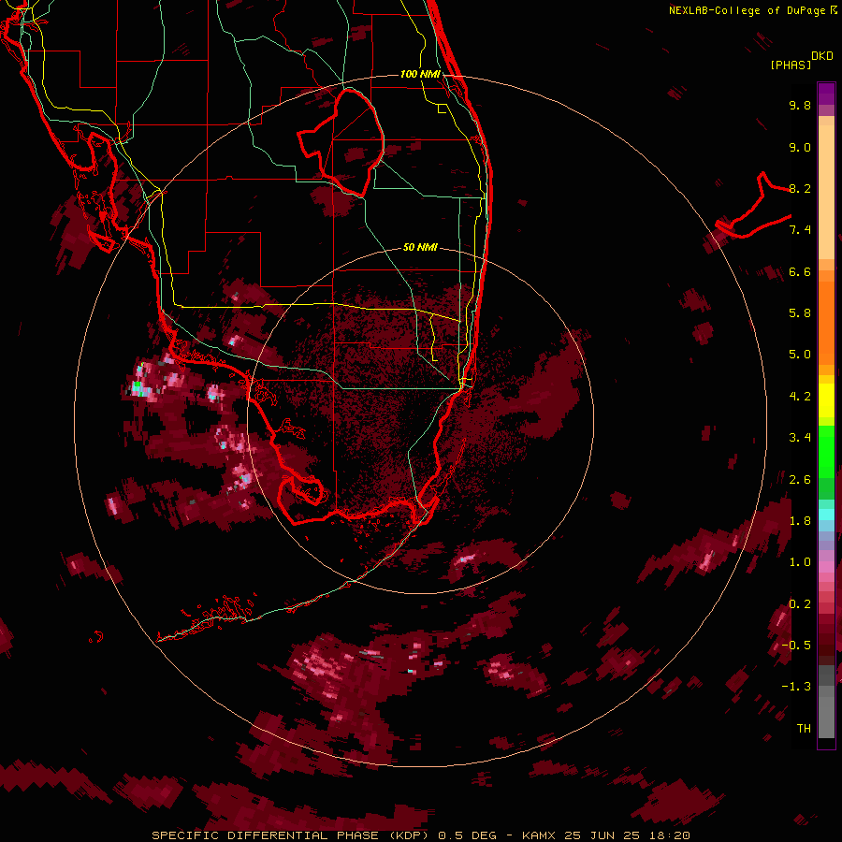
Task: Pick the peach band on color bar
Action: point(826,192)
